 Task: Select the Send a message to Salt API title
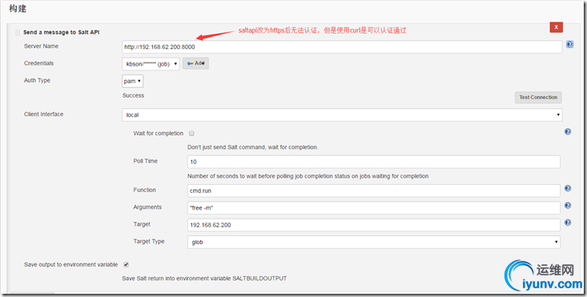click(x=62, y=33)
